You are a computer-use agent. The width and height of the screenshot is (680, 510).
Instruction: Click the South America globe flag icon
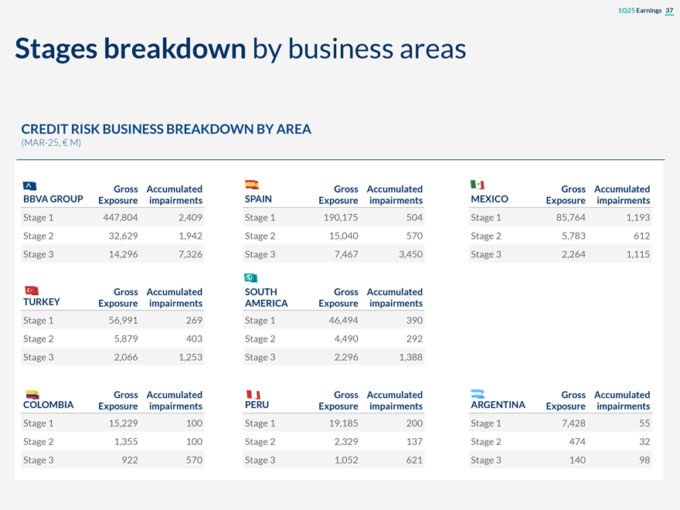coord(251,277)
